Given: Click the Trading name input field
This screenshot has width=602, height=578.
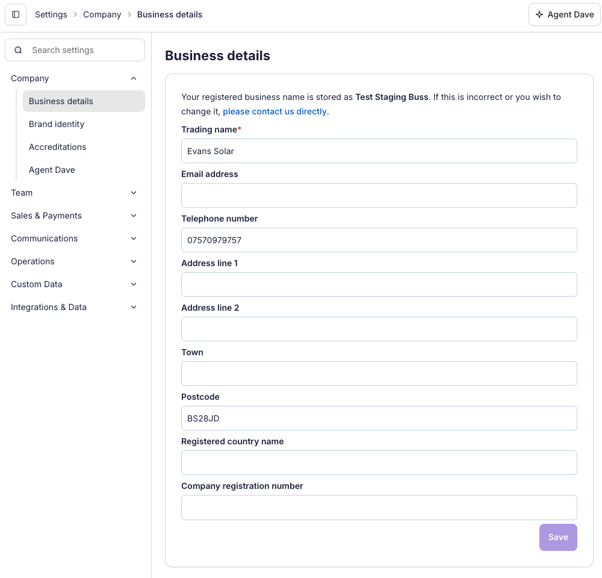Looking at the screenshot, I should (x=379, y=151).
